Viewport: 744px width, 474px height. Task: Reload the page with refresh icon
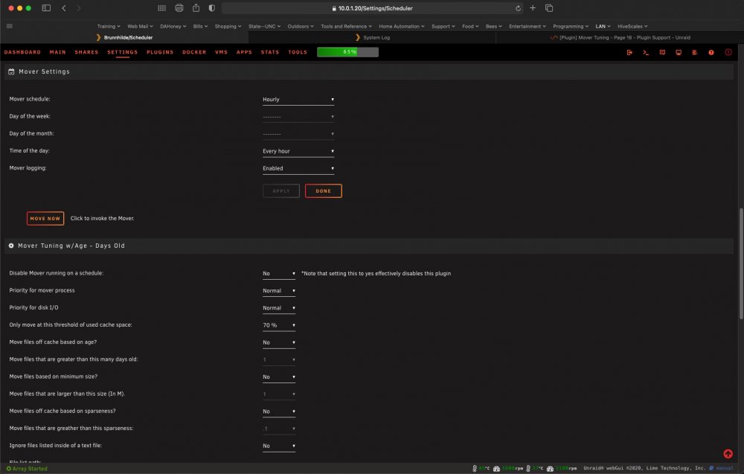coord(518,8)
